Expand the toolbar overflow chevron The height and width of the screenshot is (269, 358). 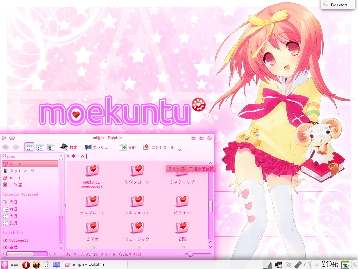coord(179,150)
